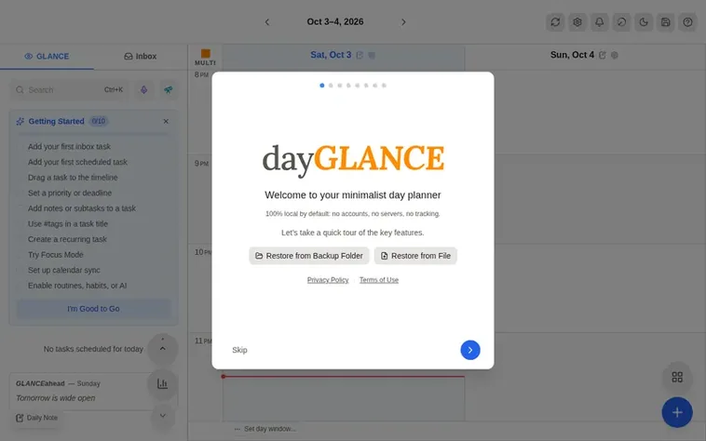706x441 pixels.
Task: Select 'Add notes or subtasks to a task'
Action: (81, 208)
